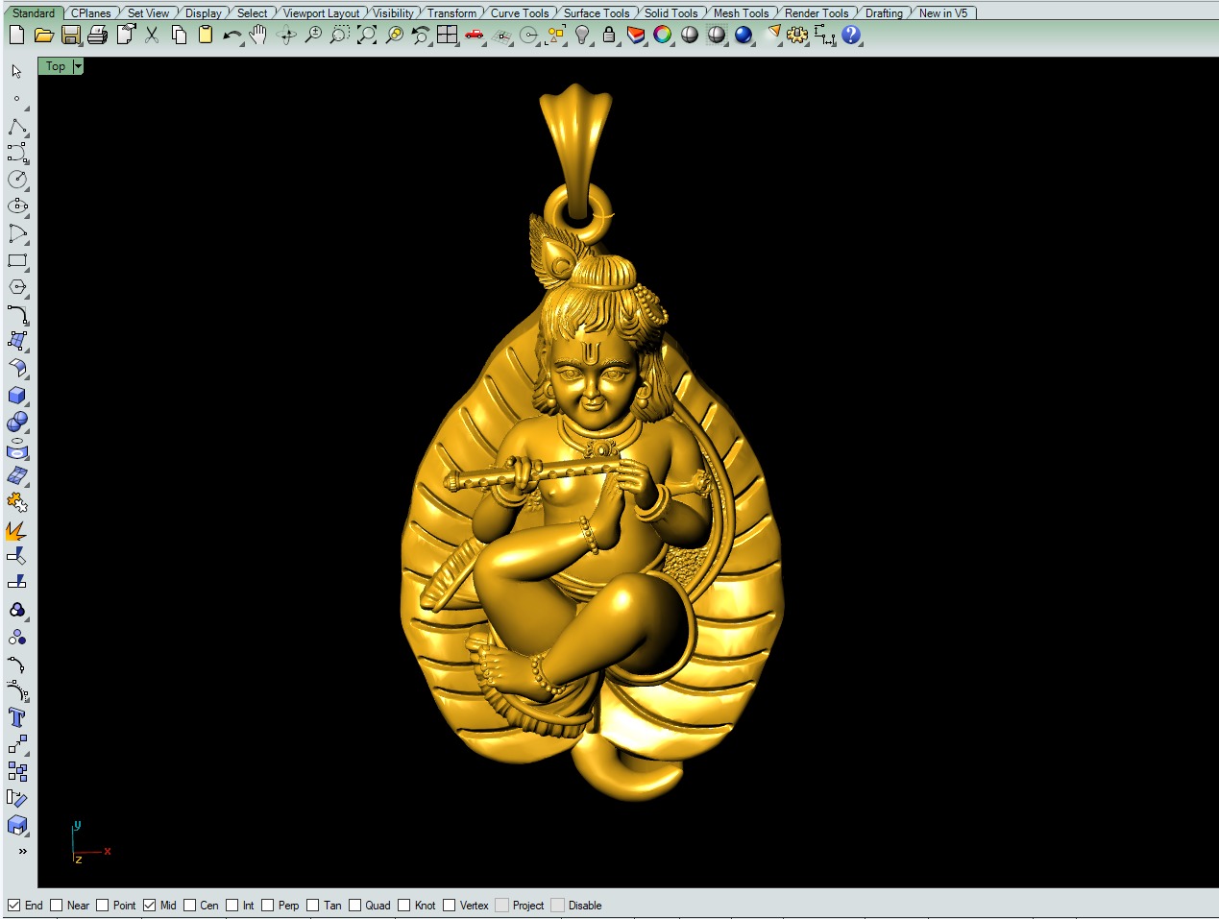
Task: Select the Rectangle tool in left toolbar
Action: point(17,260)
